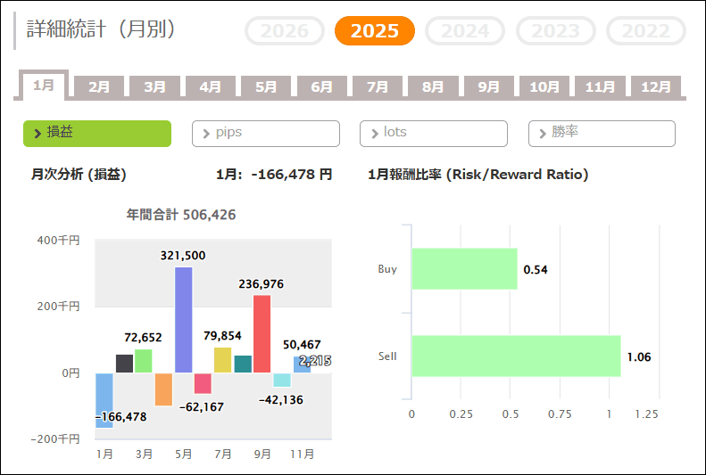This screenshot has height=475, width=706.
Task: Open the 1月 month tab
Action: (x=44, y=86)
